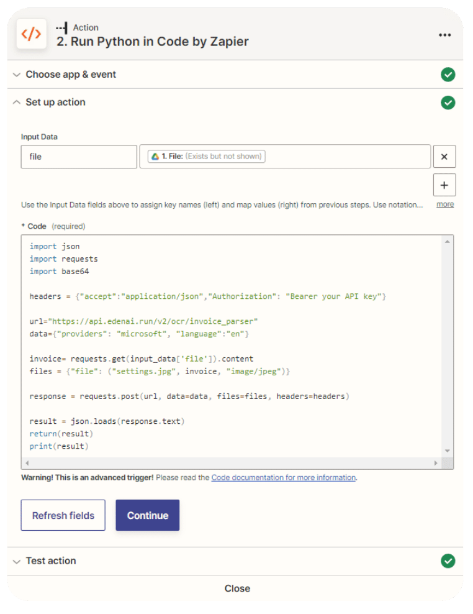Click the Google Drive file pill icon
473x614 pixels.
[x=155, y=157]
